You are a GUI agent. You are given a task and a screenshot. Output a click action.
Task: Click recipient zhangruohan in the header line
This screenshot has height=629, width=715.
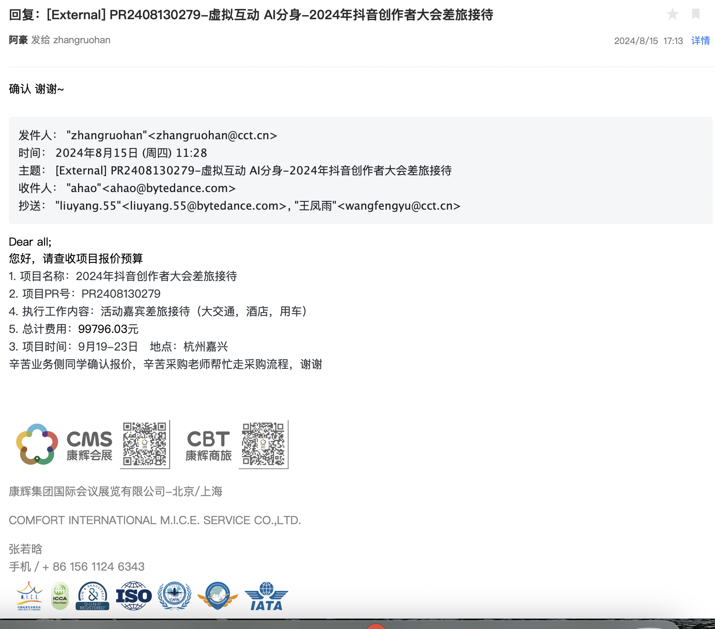82,40
